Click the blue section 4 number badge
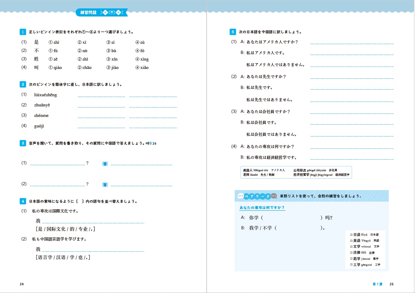 (x=22, y=201)
